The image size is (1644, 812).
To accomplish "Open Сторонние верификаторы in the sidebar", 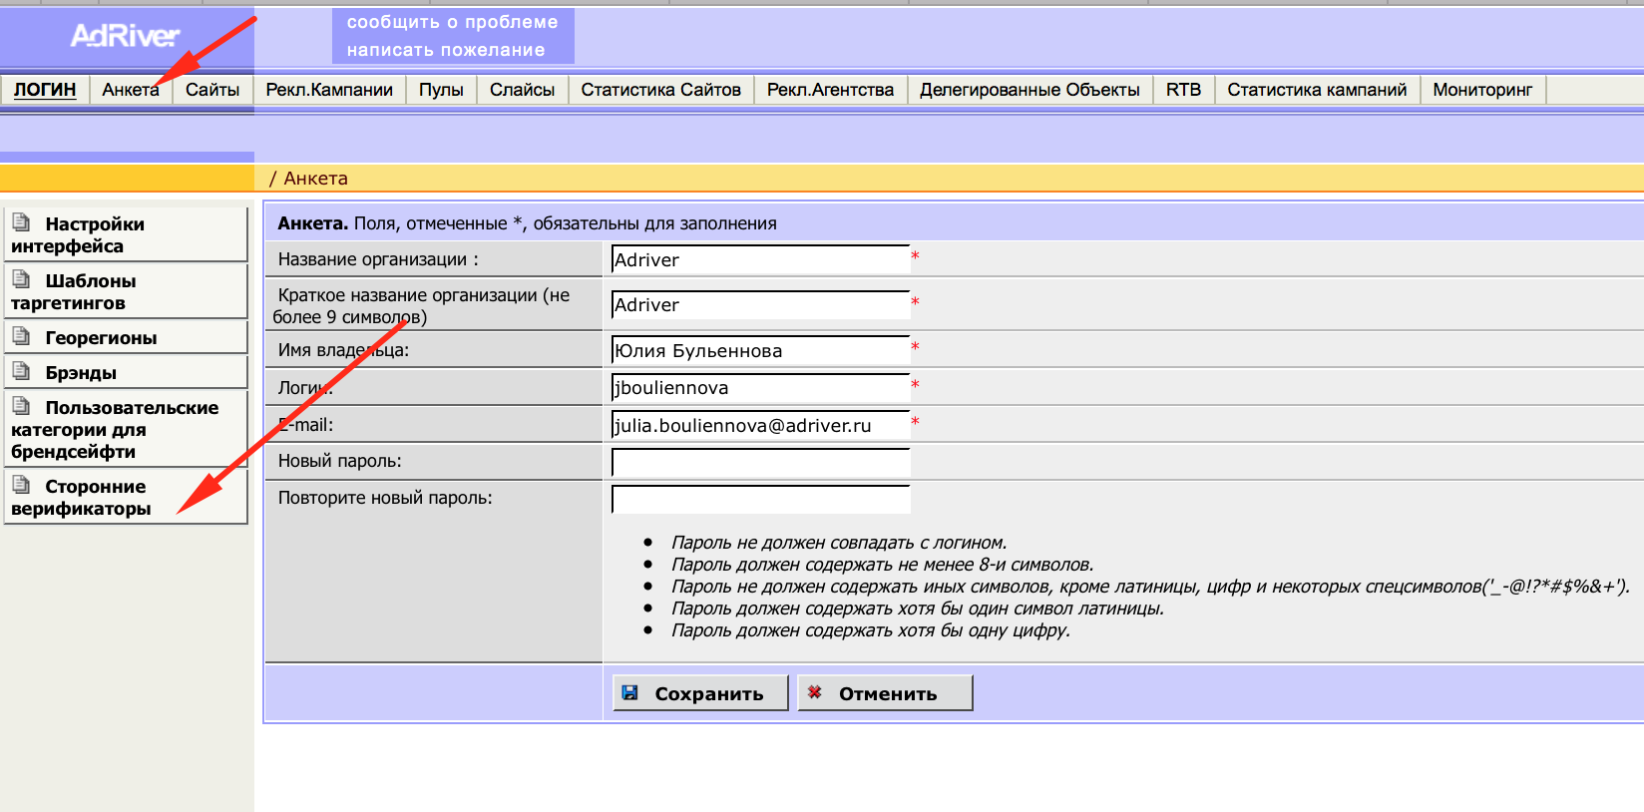I will click(126, 497).
